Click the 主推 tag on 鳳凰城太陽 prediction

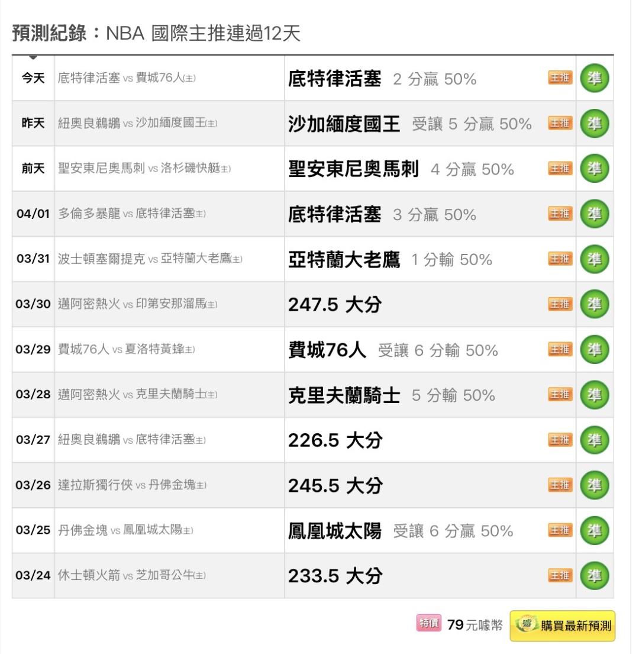[x=560, y=530]
